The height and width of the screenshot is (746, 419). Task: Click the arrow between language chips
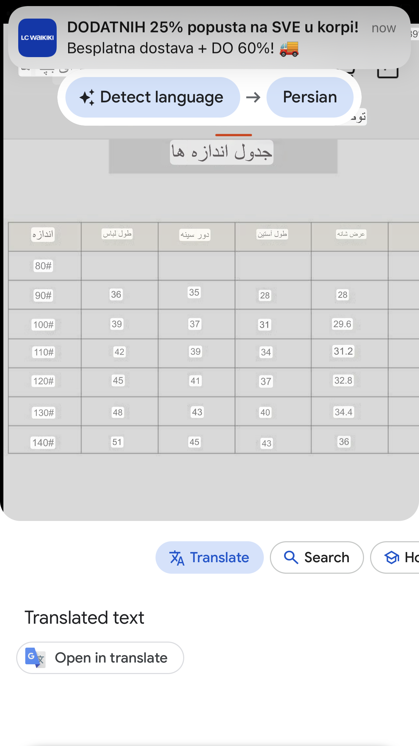pos(253,98)
